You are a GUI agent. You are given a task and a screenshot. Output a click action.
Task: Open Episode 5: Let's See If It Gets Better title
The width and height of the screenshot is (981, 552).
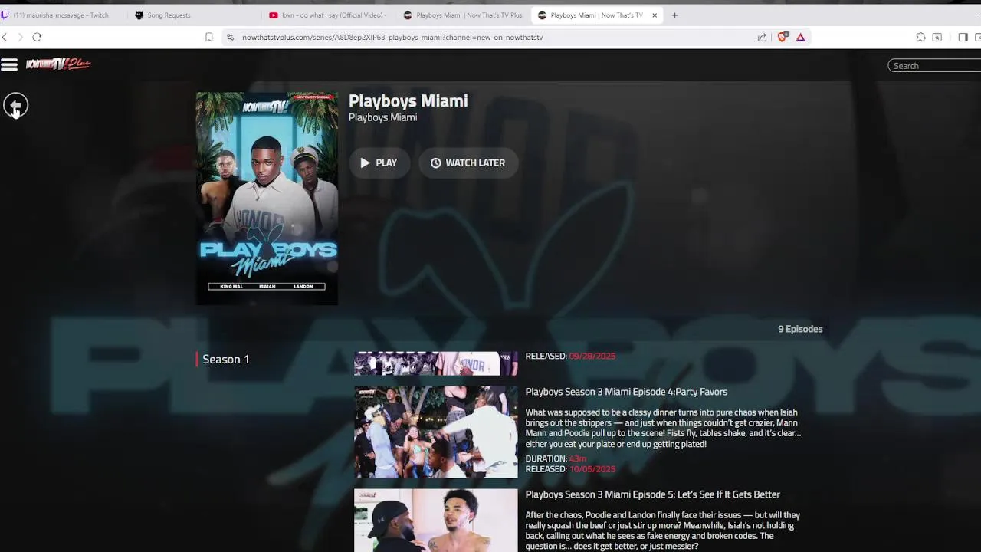tap(652, 495)
